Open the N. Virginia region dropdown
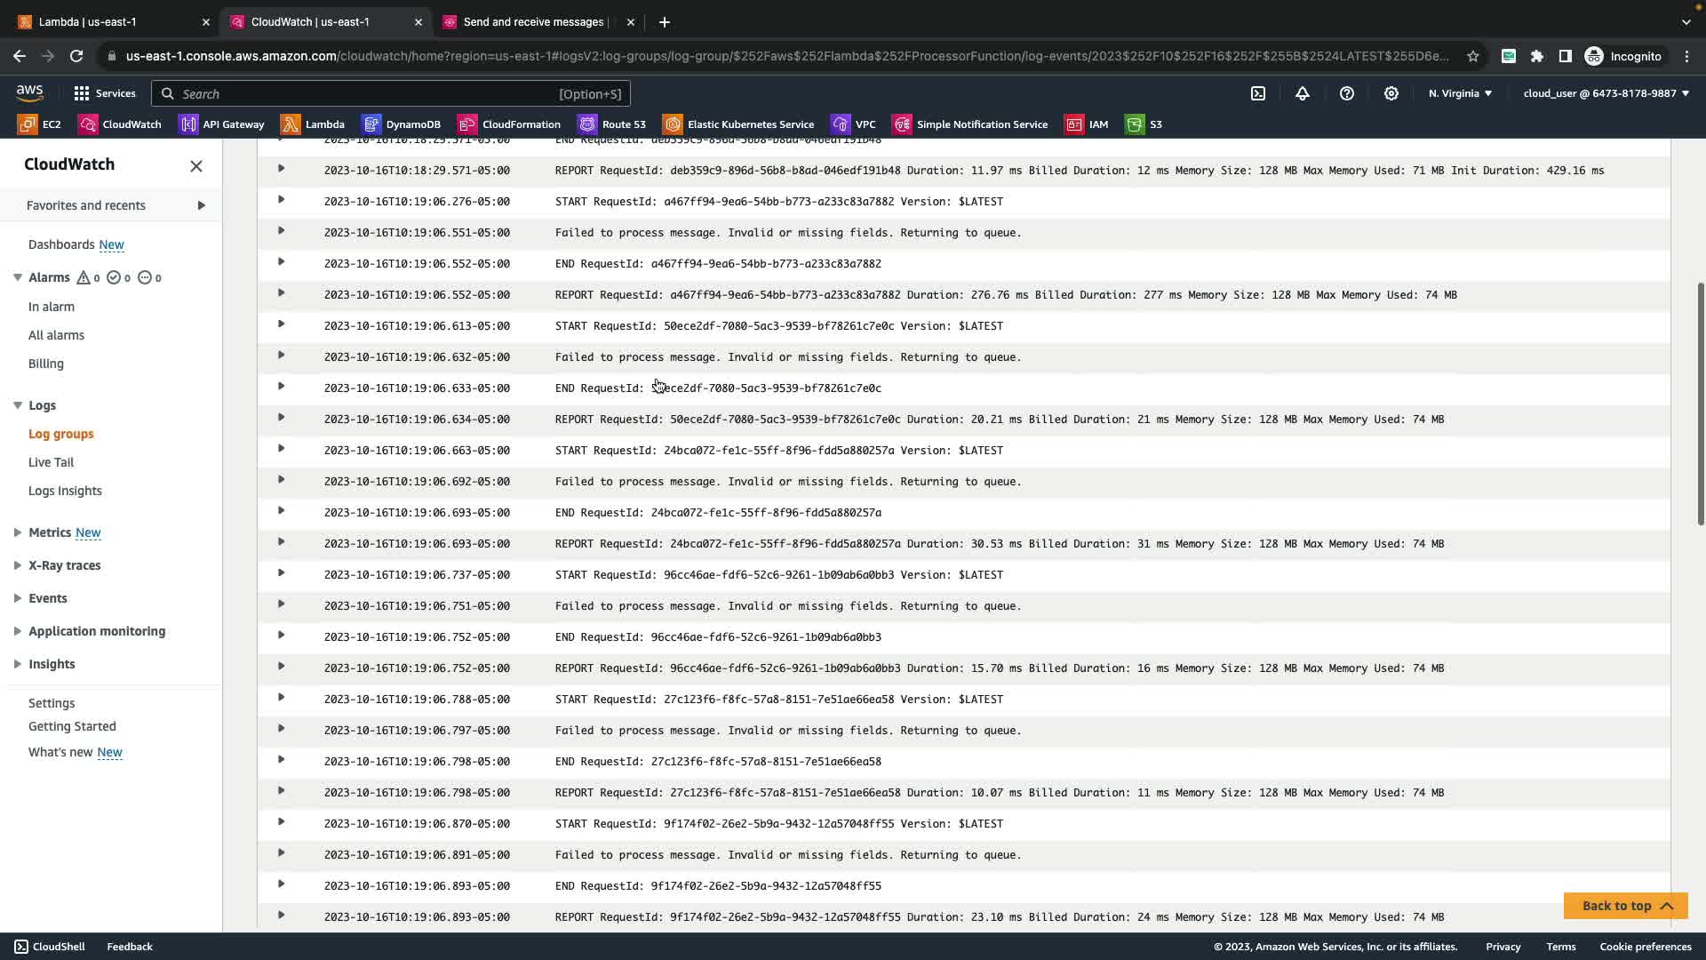Image resolution: width=1706 pixels, height=960 pixels. coord(1460,93)
